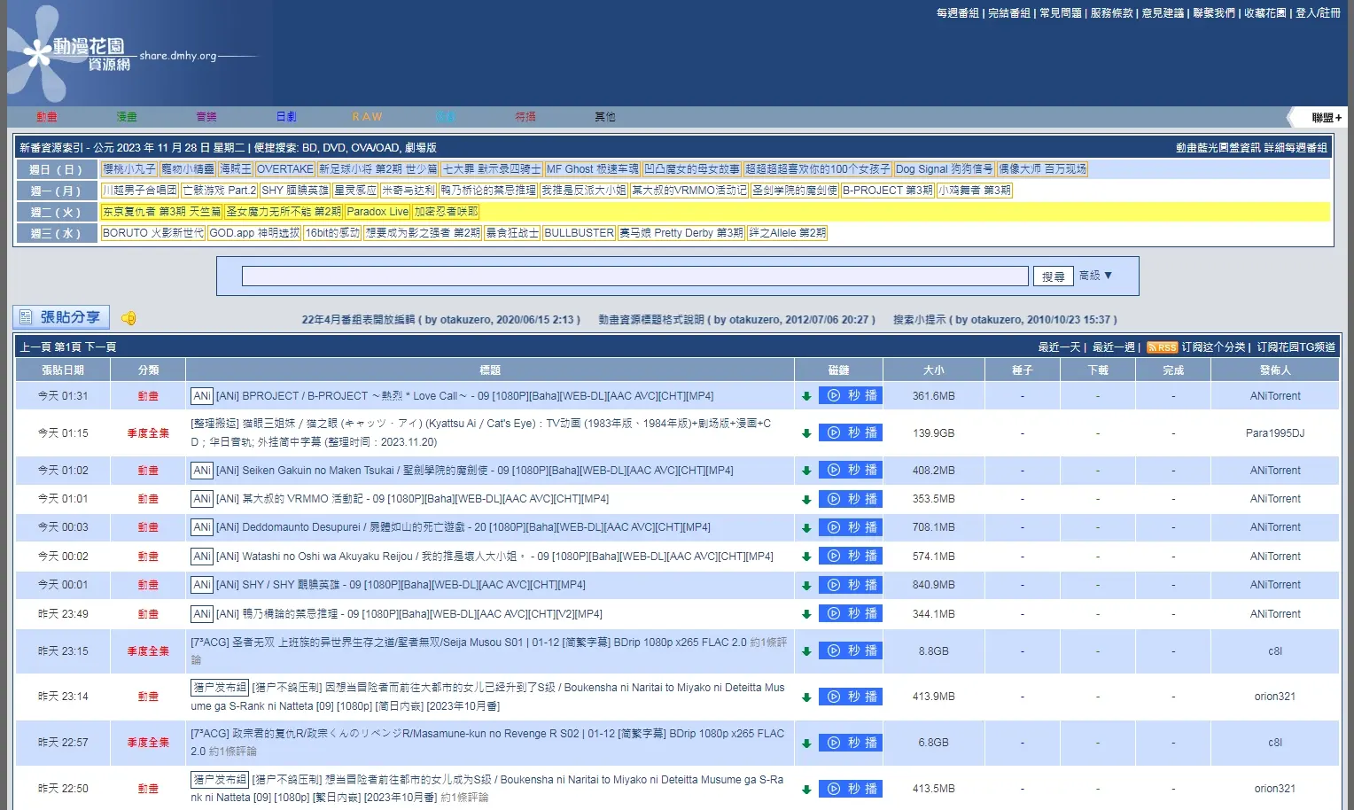1354x810 pixels.
Task: Open the 動畫 category tab
Action: click(47, 117)
